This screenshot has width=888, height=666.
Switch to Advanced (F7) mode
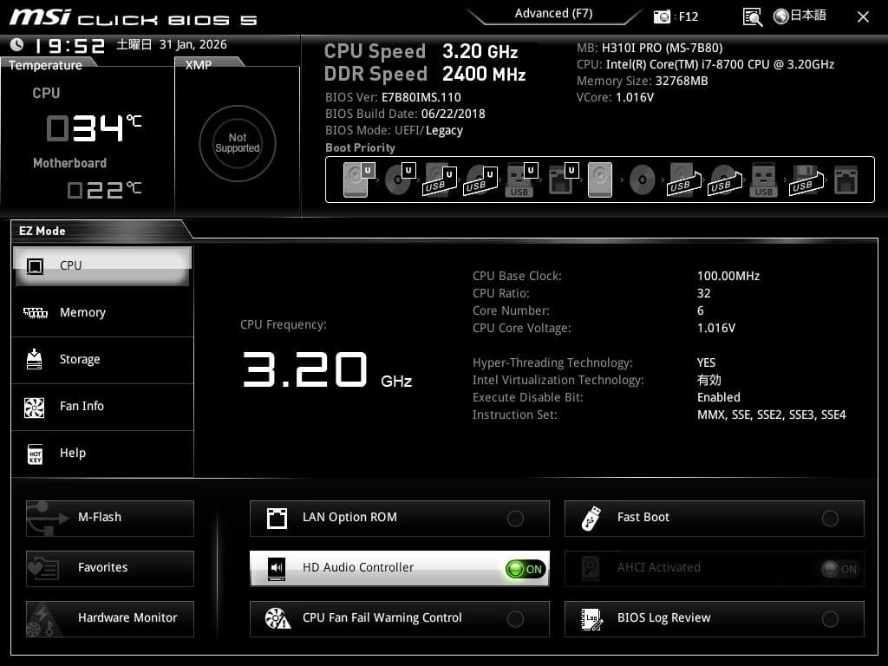tap(553, 14)
